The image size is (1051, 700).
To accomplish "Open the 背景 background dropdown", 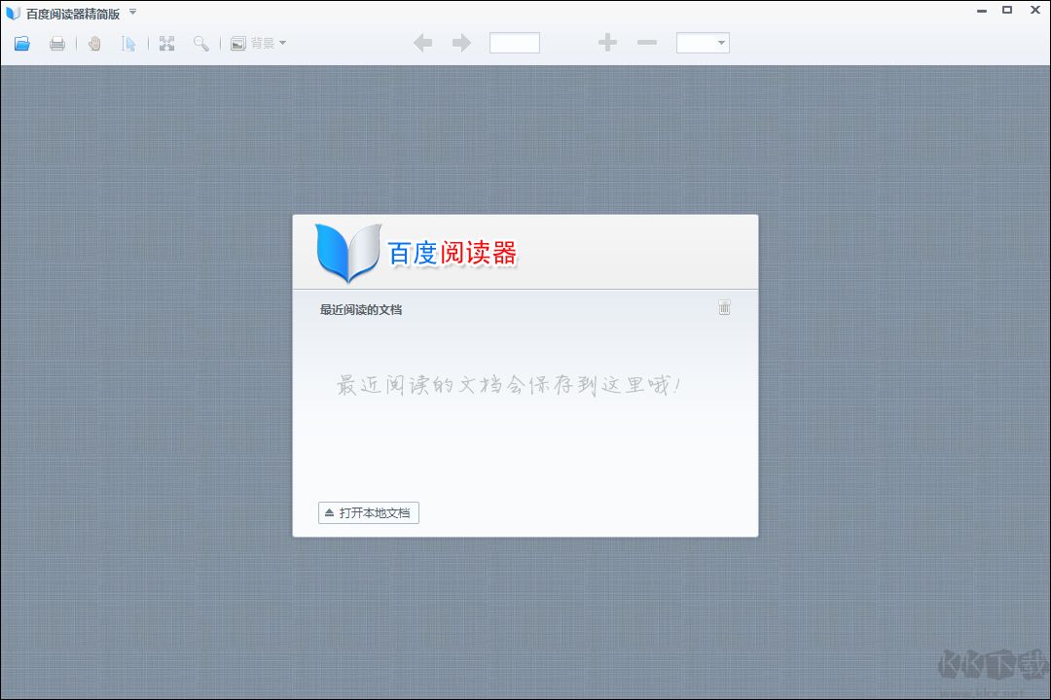I will point(258,44).
